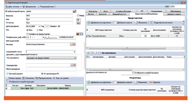
Task: Click the Мать cell in the representatives table
Action: pyautogui.click(x=130, y=36)
